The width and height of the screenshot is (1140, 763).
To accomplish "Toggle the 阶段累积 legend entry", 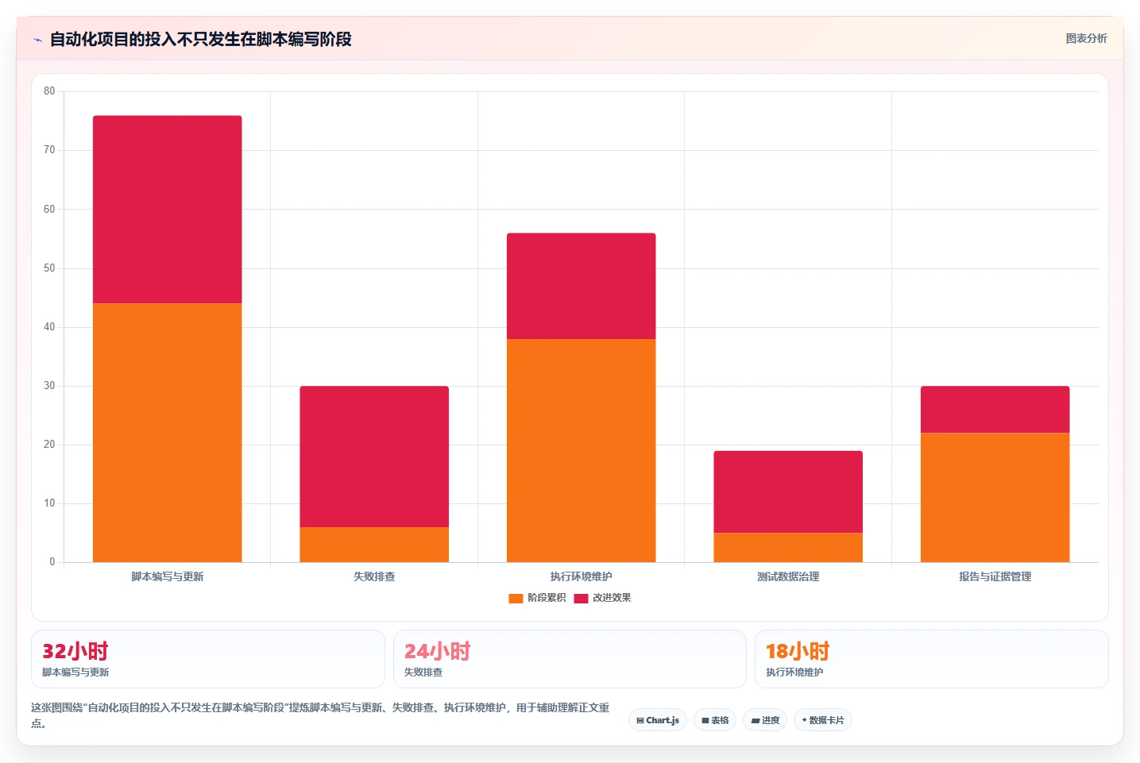I will point(537,598).
